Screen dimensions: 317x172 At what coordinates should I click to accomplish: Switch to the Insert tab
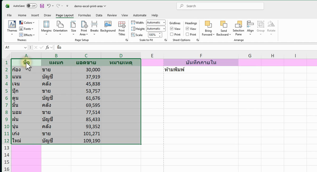point(35,15)
